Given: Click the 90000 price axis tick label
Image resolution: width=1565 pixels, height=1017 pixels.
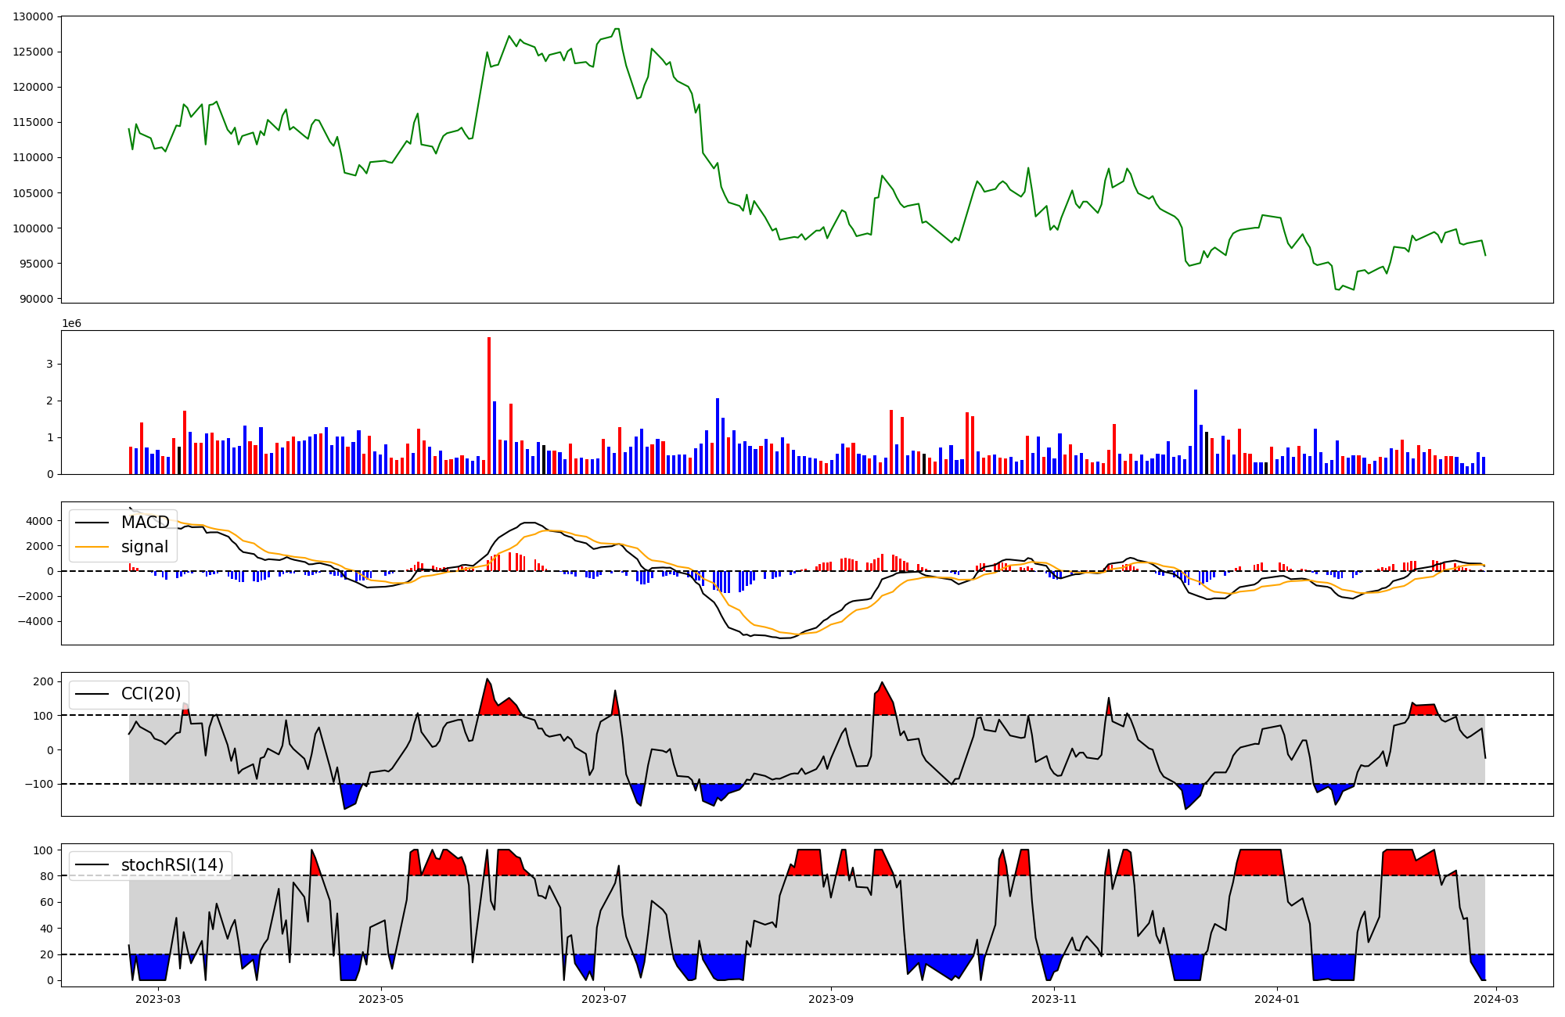Looking at the screenshot, I should (x=36, y=299).
